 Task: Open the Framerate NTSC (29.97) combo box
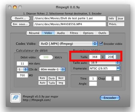tap(104, 69)
